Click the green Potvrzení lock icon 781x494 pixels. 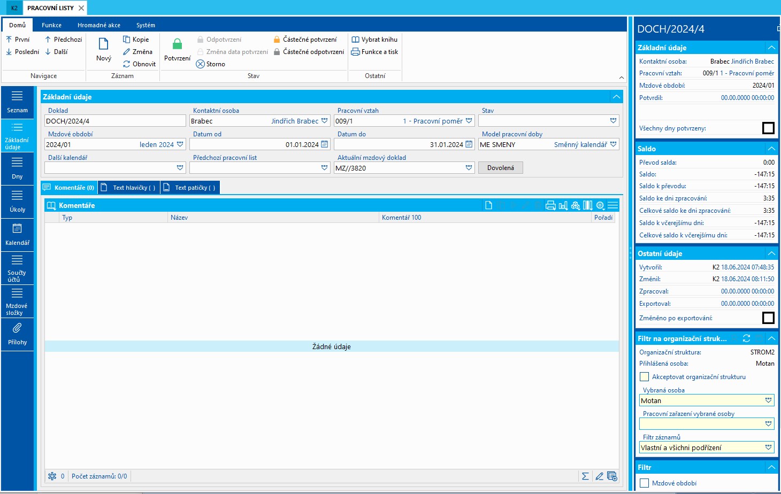coord(177,44)
